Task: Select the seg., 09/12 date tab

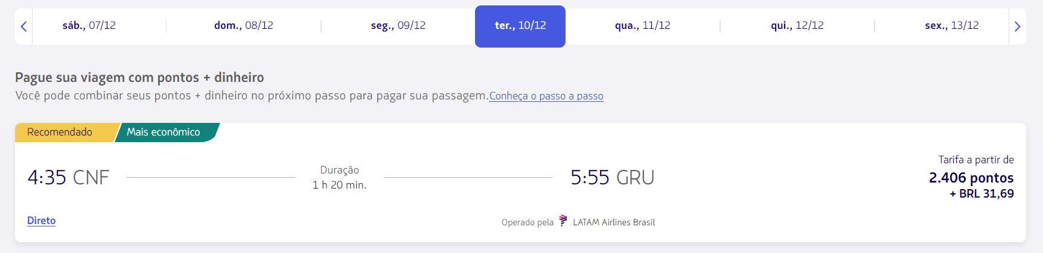Action: (398, 26)
